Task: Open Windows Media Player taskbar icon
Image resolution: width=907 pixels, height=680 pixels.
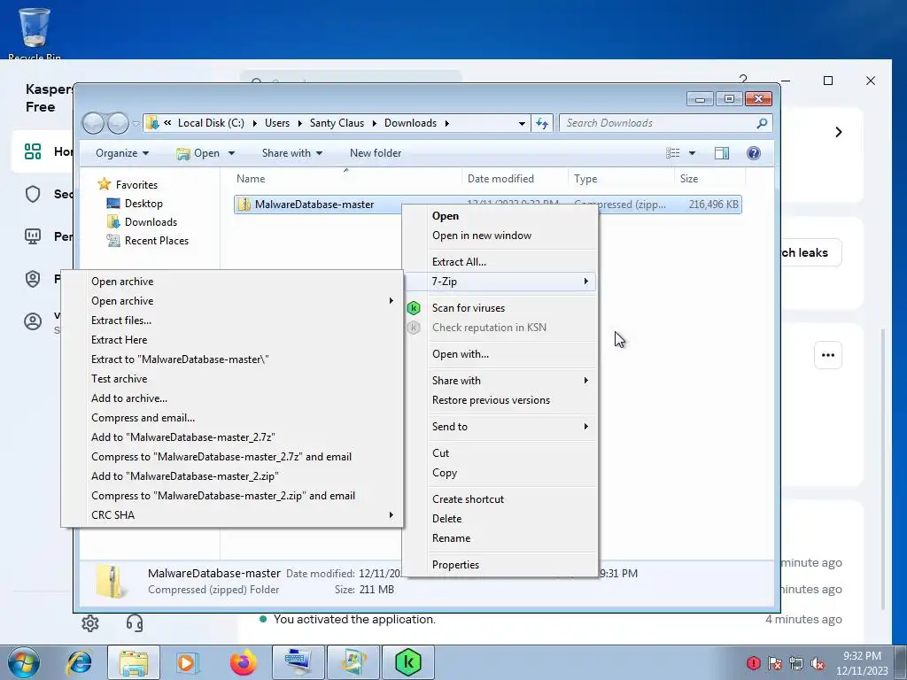Action: coord(187,662)
